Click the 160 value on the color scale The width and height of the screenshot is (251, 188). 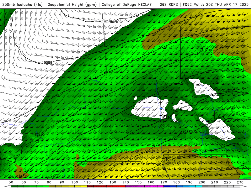[x=151, y=182]
